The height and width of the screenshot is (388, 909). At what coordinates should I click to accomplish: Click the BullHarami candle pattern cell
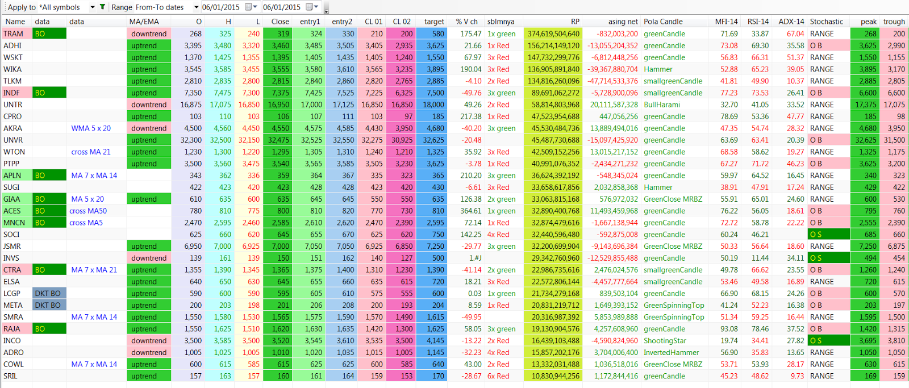662,105
